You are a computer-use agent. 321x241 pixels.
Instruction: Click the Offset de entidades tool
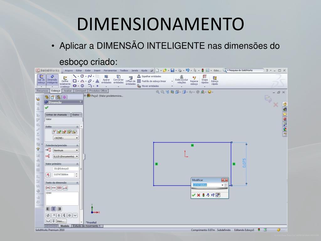coord(130,81)
